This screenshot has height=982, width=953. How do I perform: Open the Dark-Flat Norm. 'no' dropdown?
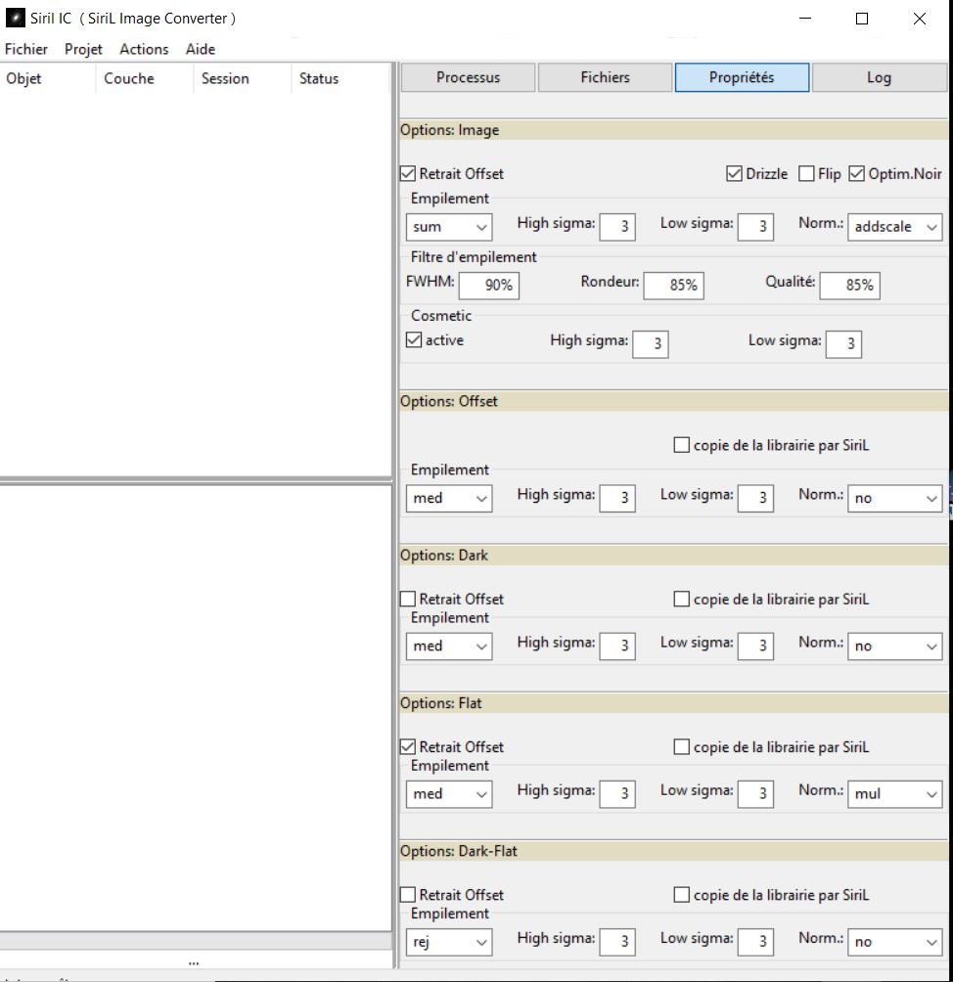coord(894,942)
